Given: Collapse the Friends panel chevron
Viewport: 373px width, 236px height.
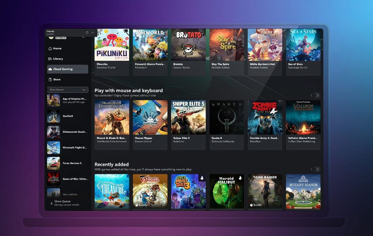Looking at the screenshot, I should 93,32.
